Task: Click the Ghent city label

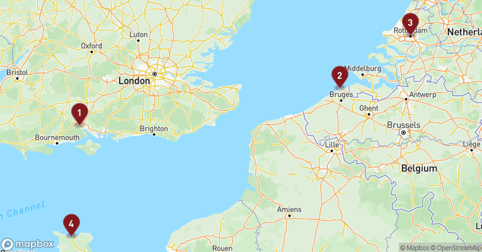Action: (x=369, y=108)
